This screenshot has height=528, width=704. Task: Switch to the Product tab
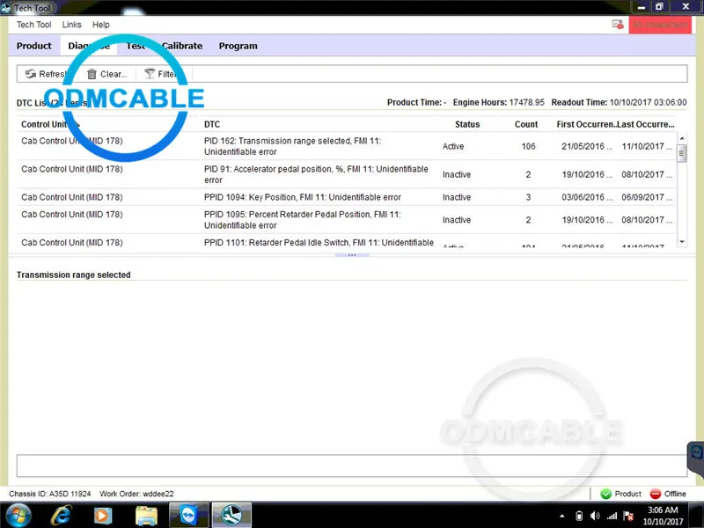click(x=34, y=46)
